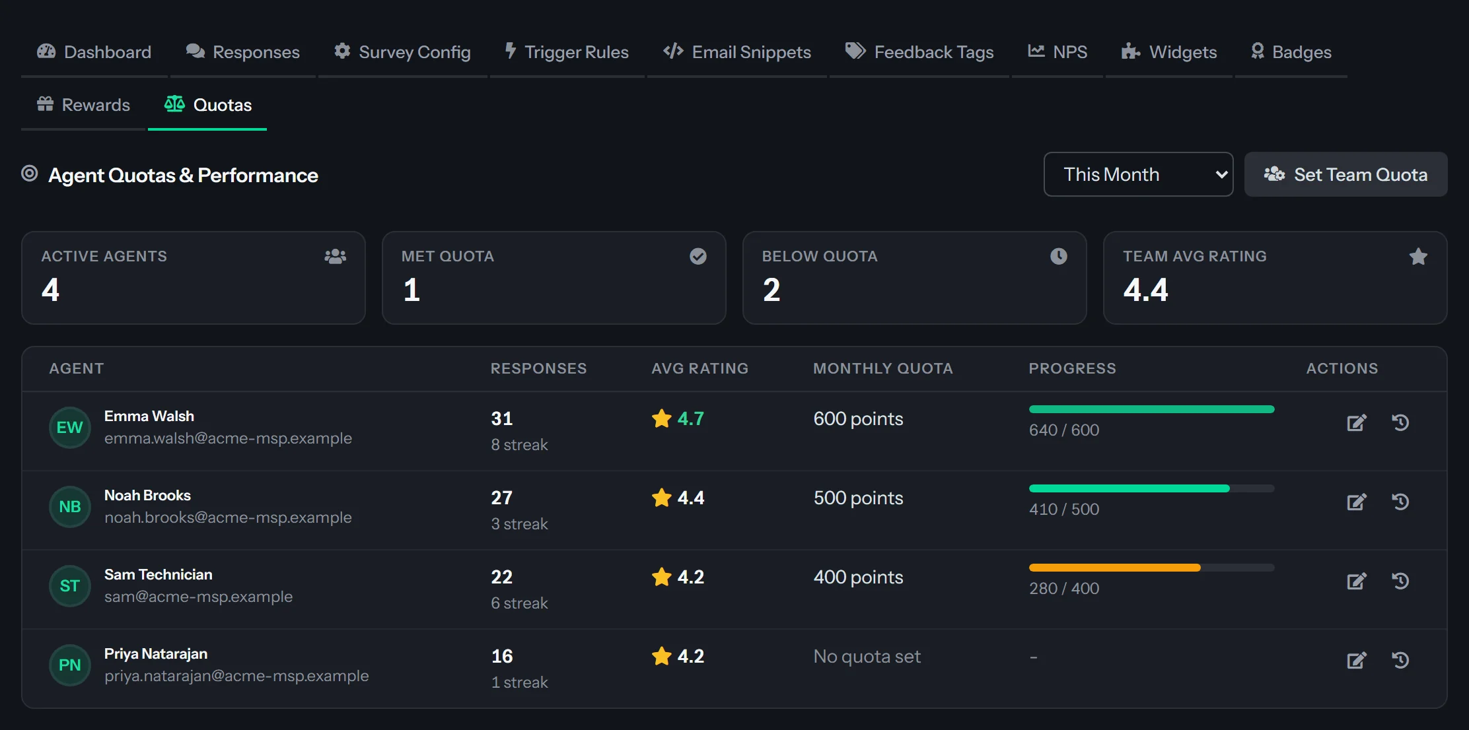The width and height of the screenshot is (1469, 730).
Task: Click the Agent column header
Action: pos(77,368)
